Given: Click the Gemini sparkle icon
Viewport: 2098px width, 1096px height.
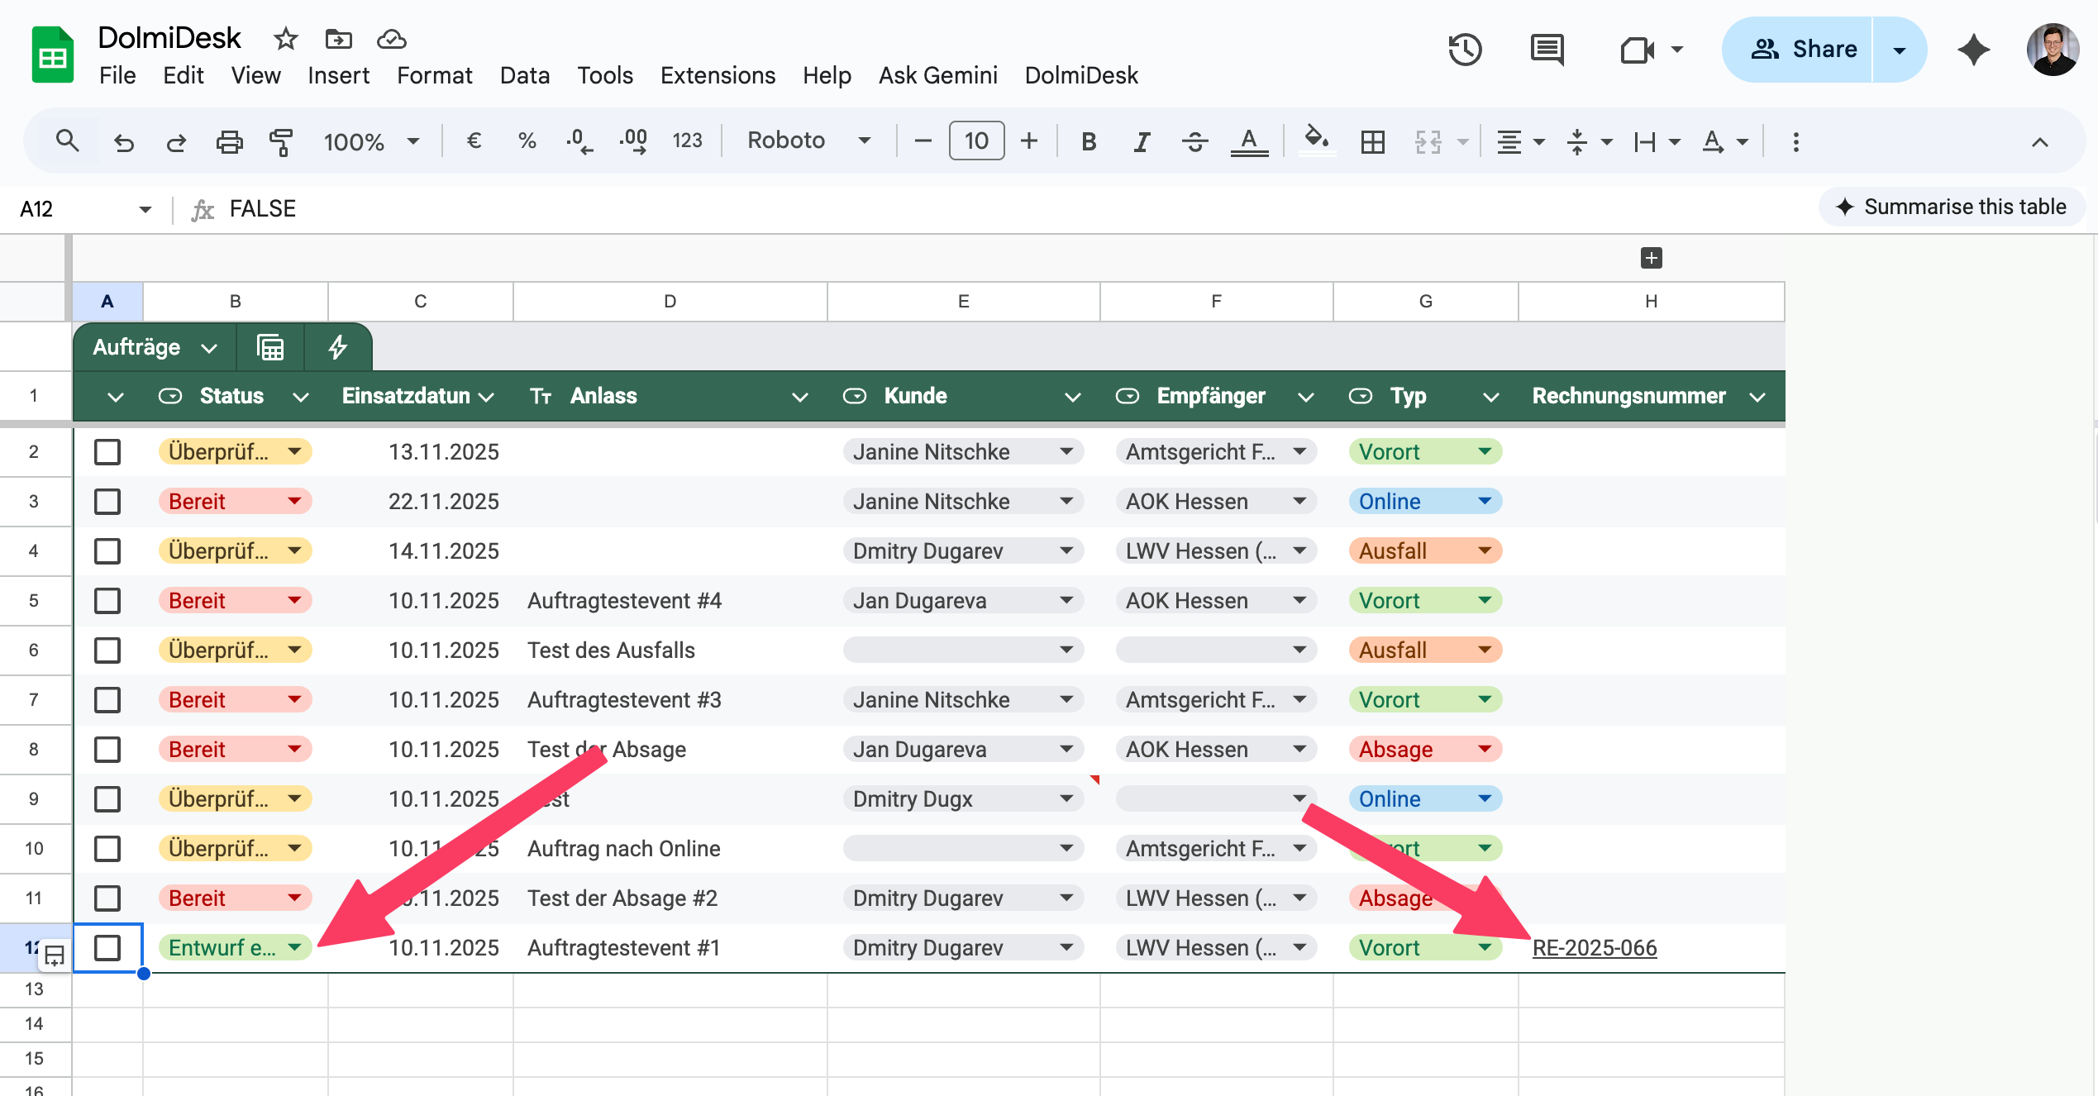Looking at the screenshot, I should (1973, 50).
